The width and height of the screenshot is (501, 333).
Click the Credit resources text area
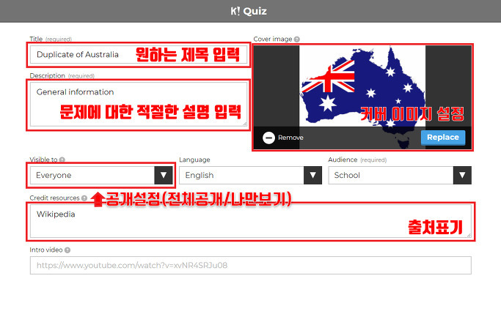[x=251, y=221]
